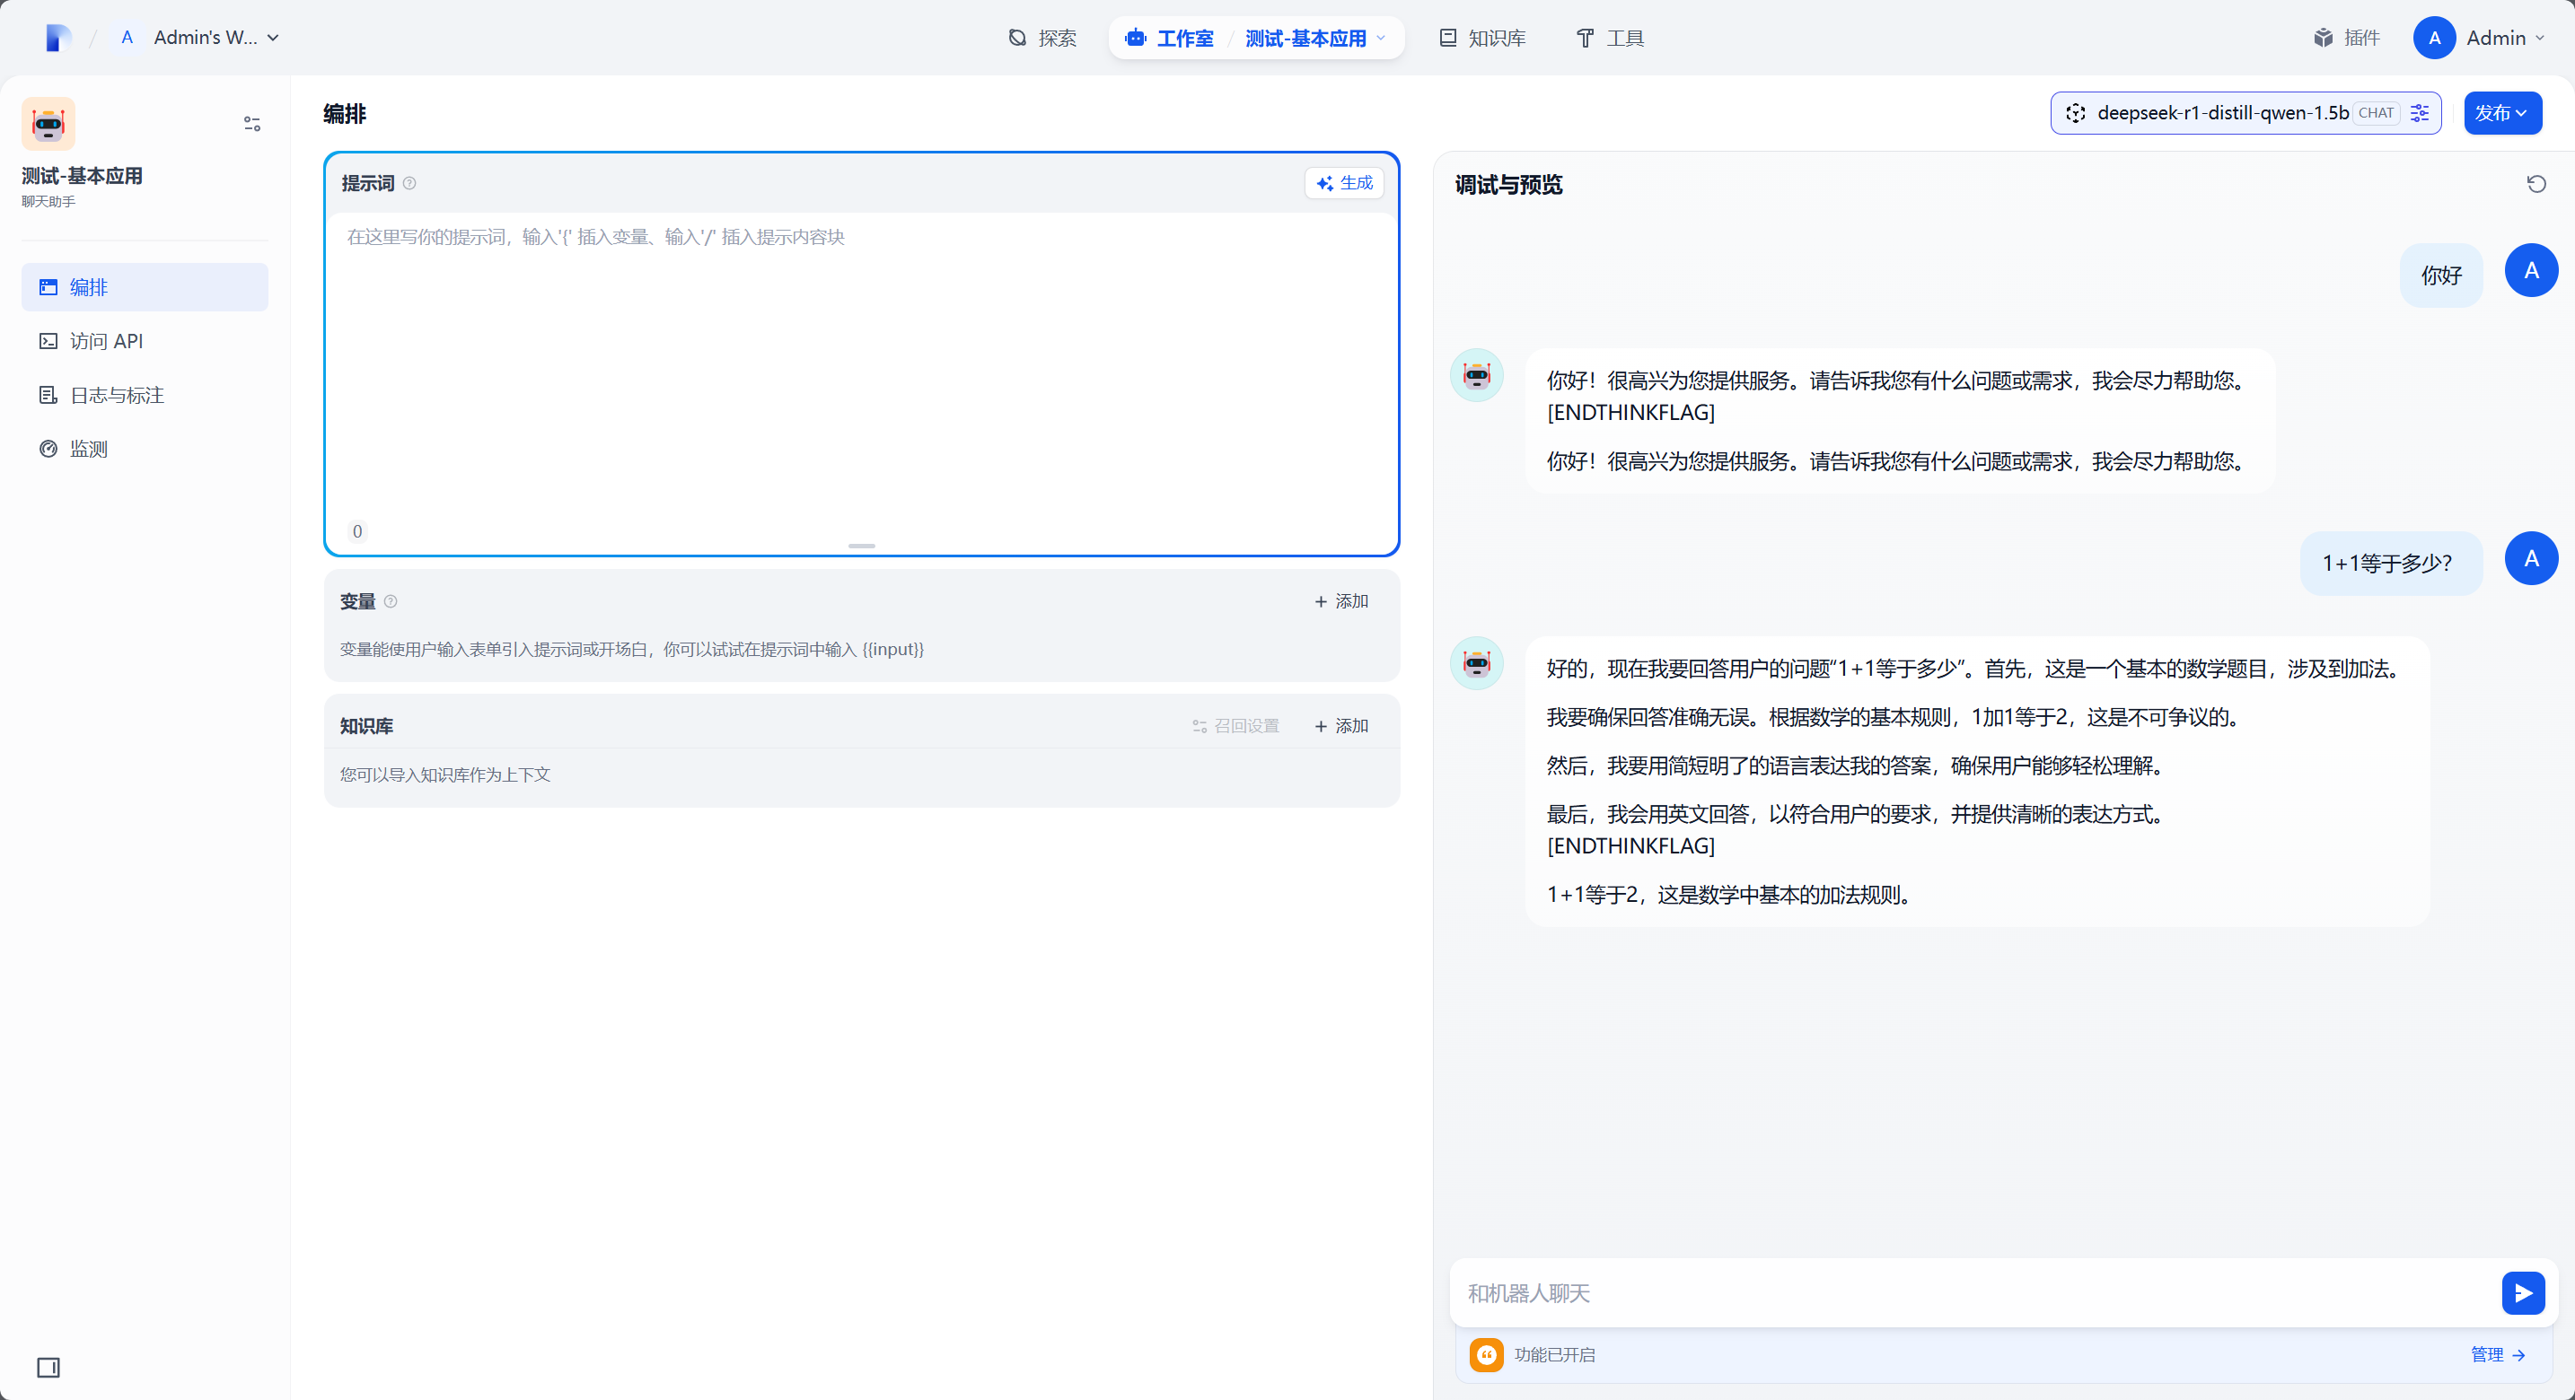Open the 知识库 section in the top bar
This screenshot has width=2575, height=1400.
pyautogui.click(x=1482, y=38)
